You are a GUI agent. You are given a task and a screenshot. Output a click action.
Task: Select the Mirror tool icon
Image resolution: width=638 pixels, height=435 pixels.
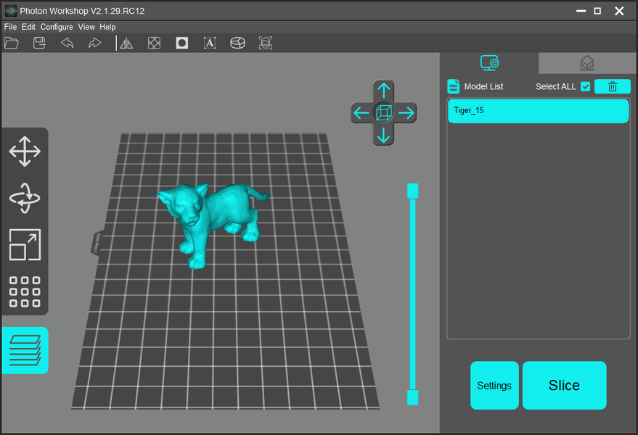pos(126,43)
